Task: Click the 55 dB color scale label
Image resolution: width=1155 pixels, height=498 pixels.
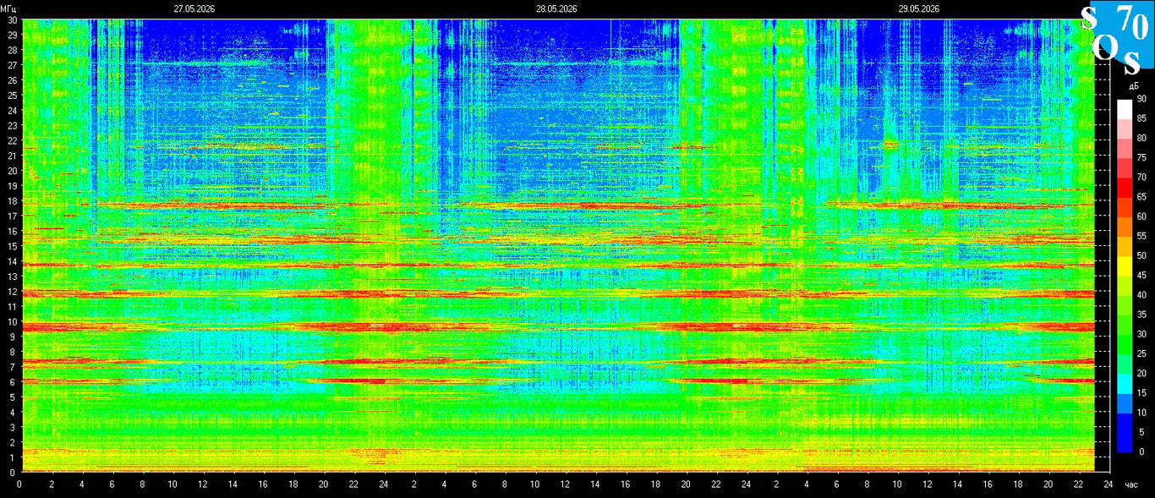Action: pos(1141,236)
